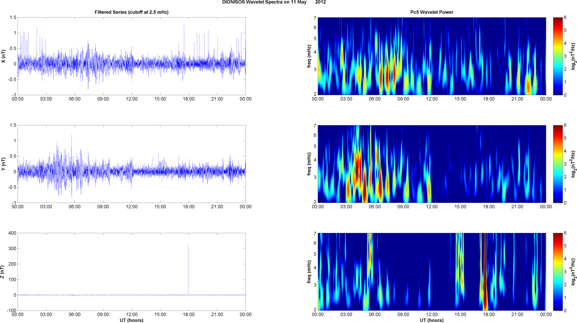
Task: Click the 'X (nT)' y-axis label
Action: [3, 56]
